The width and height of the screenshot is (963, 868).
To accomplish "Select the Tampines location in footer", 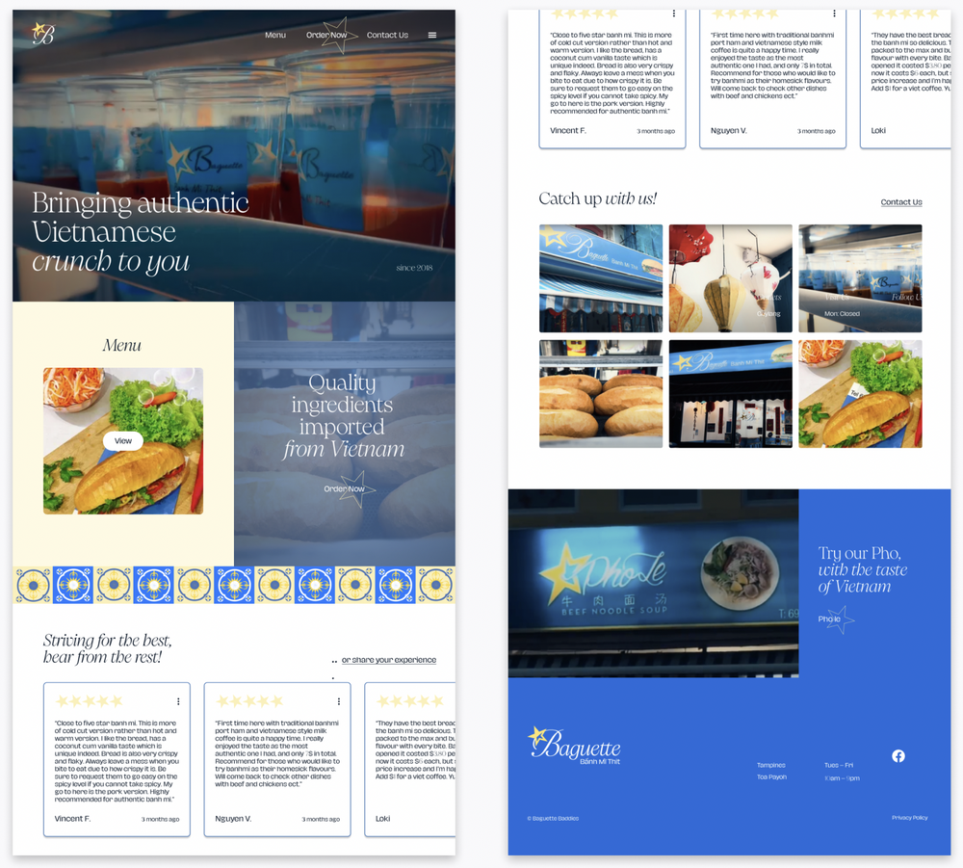I will (x=770, y=765).
